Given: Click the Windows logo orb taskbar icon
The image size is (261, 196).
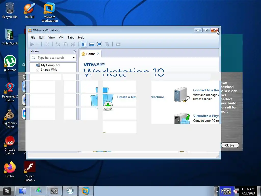Looking at the screenshot, I should click(x=70, y=191).
